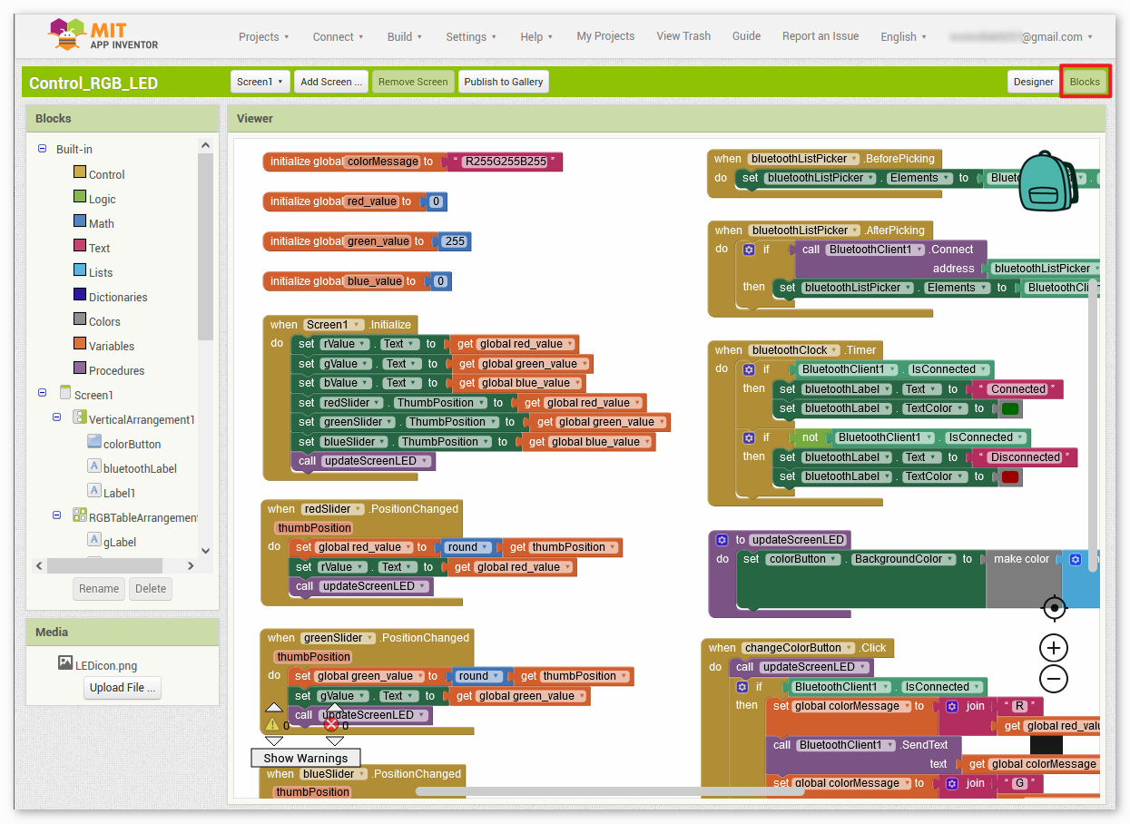The width and height of the screenshot is (1130, 824).
Task: Open the Build menu
Action: coord(405,37)
